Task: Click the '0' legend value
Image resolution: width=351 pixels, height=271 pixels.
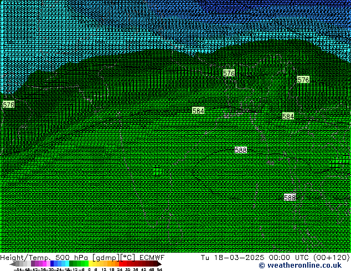Action: click(x=89, y=270)
